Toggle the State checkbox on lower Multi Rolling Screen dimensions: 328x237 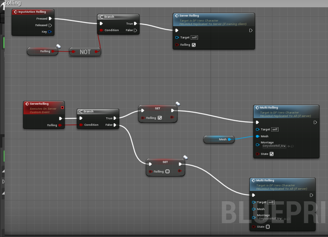coord(268,227)
